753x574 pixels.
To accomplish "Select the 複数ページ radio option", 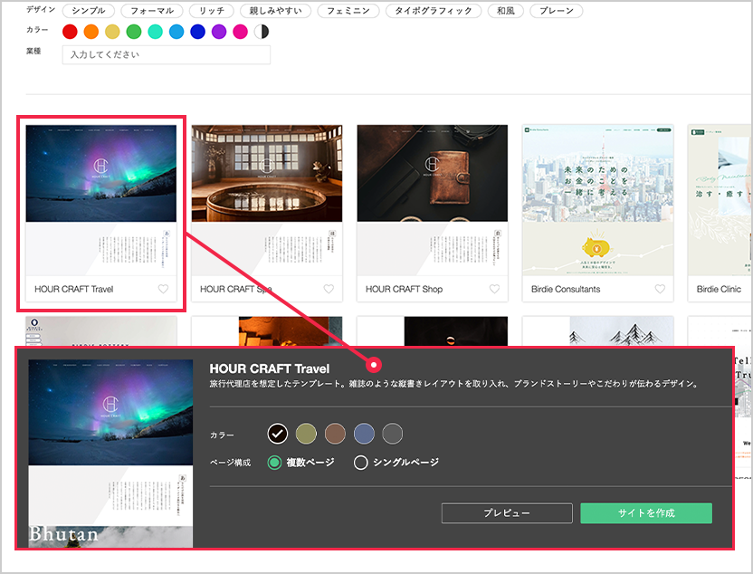I will coord(275,463).
